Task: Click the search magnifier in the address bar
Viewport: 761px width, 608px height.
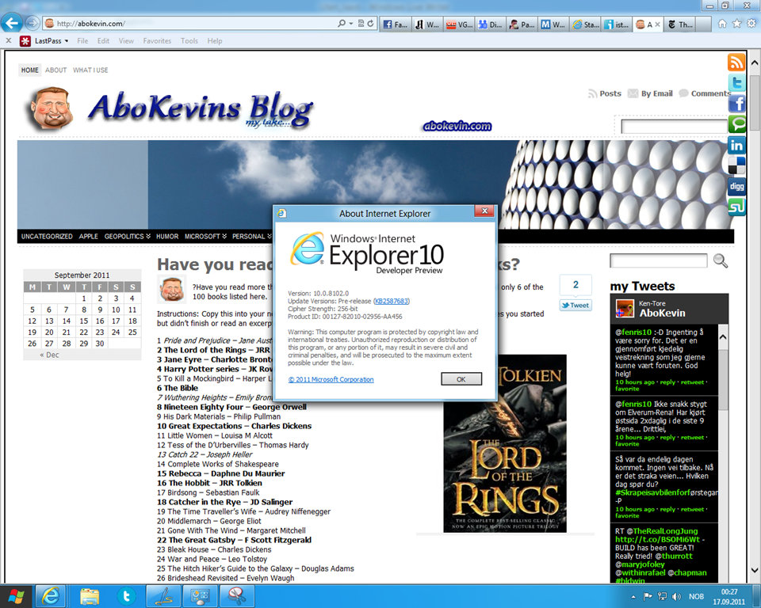Action: 342,23
